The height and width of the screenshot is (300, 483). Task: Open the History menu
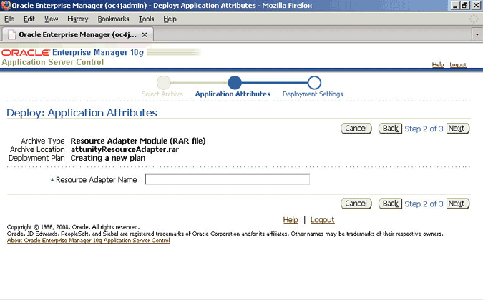[77, 19]
